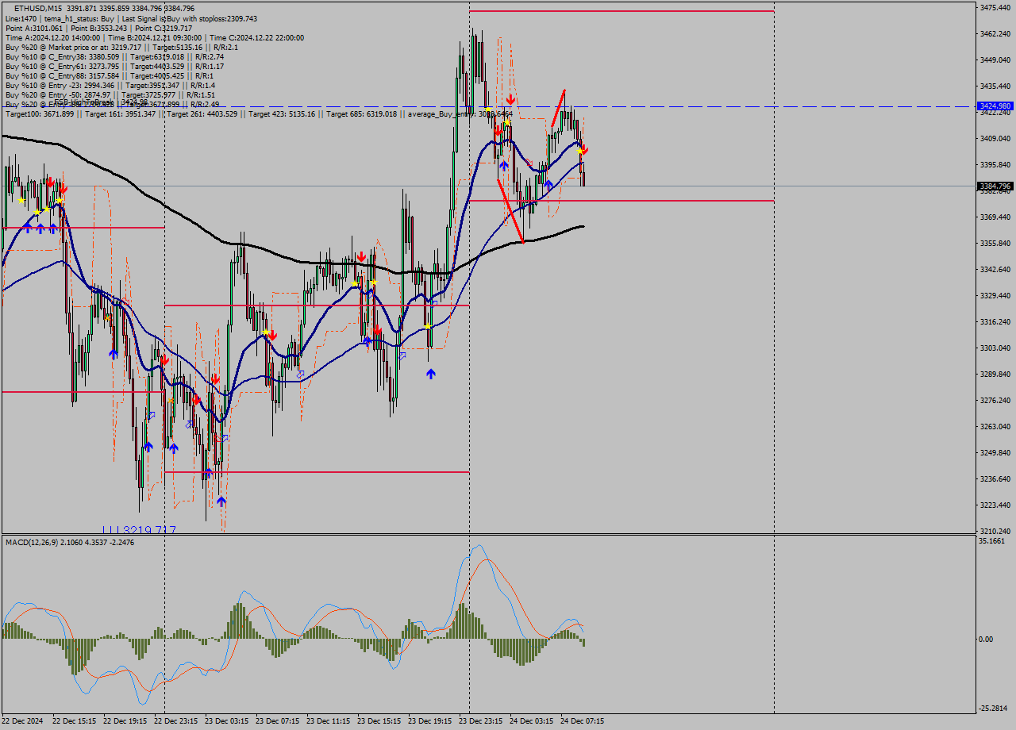Click the blue 3219.717 low label

point(139,529)
